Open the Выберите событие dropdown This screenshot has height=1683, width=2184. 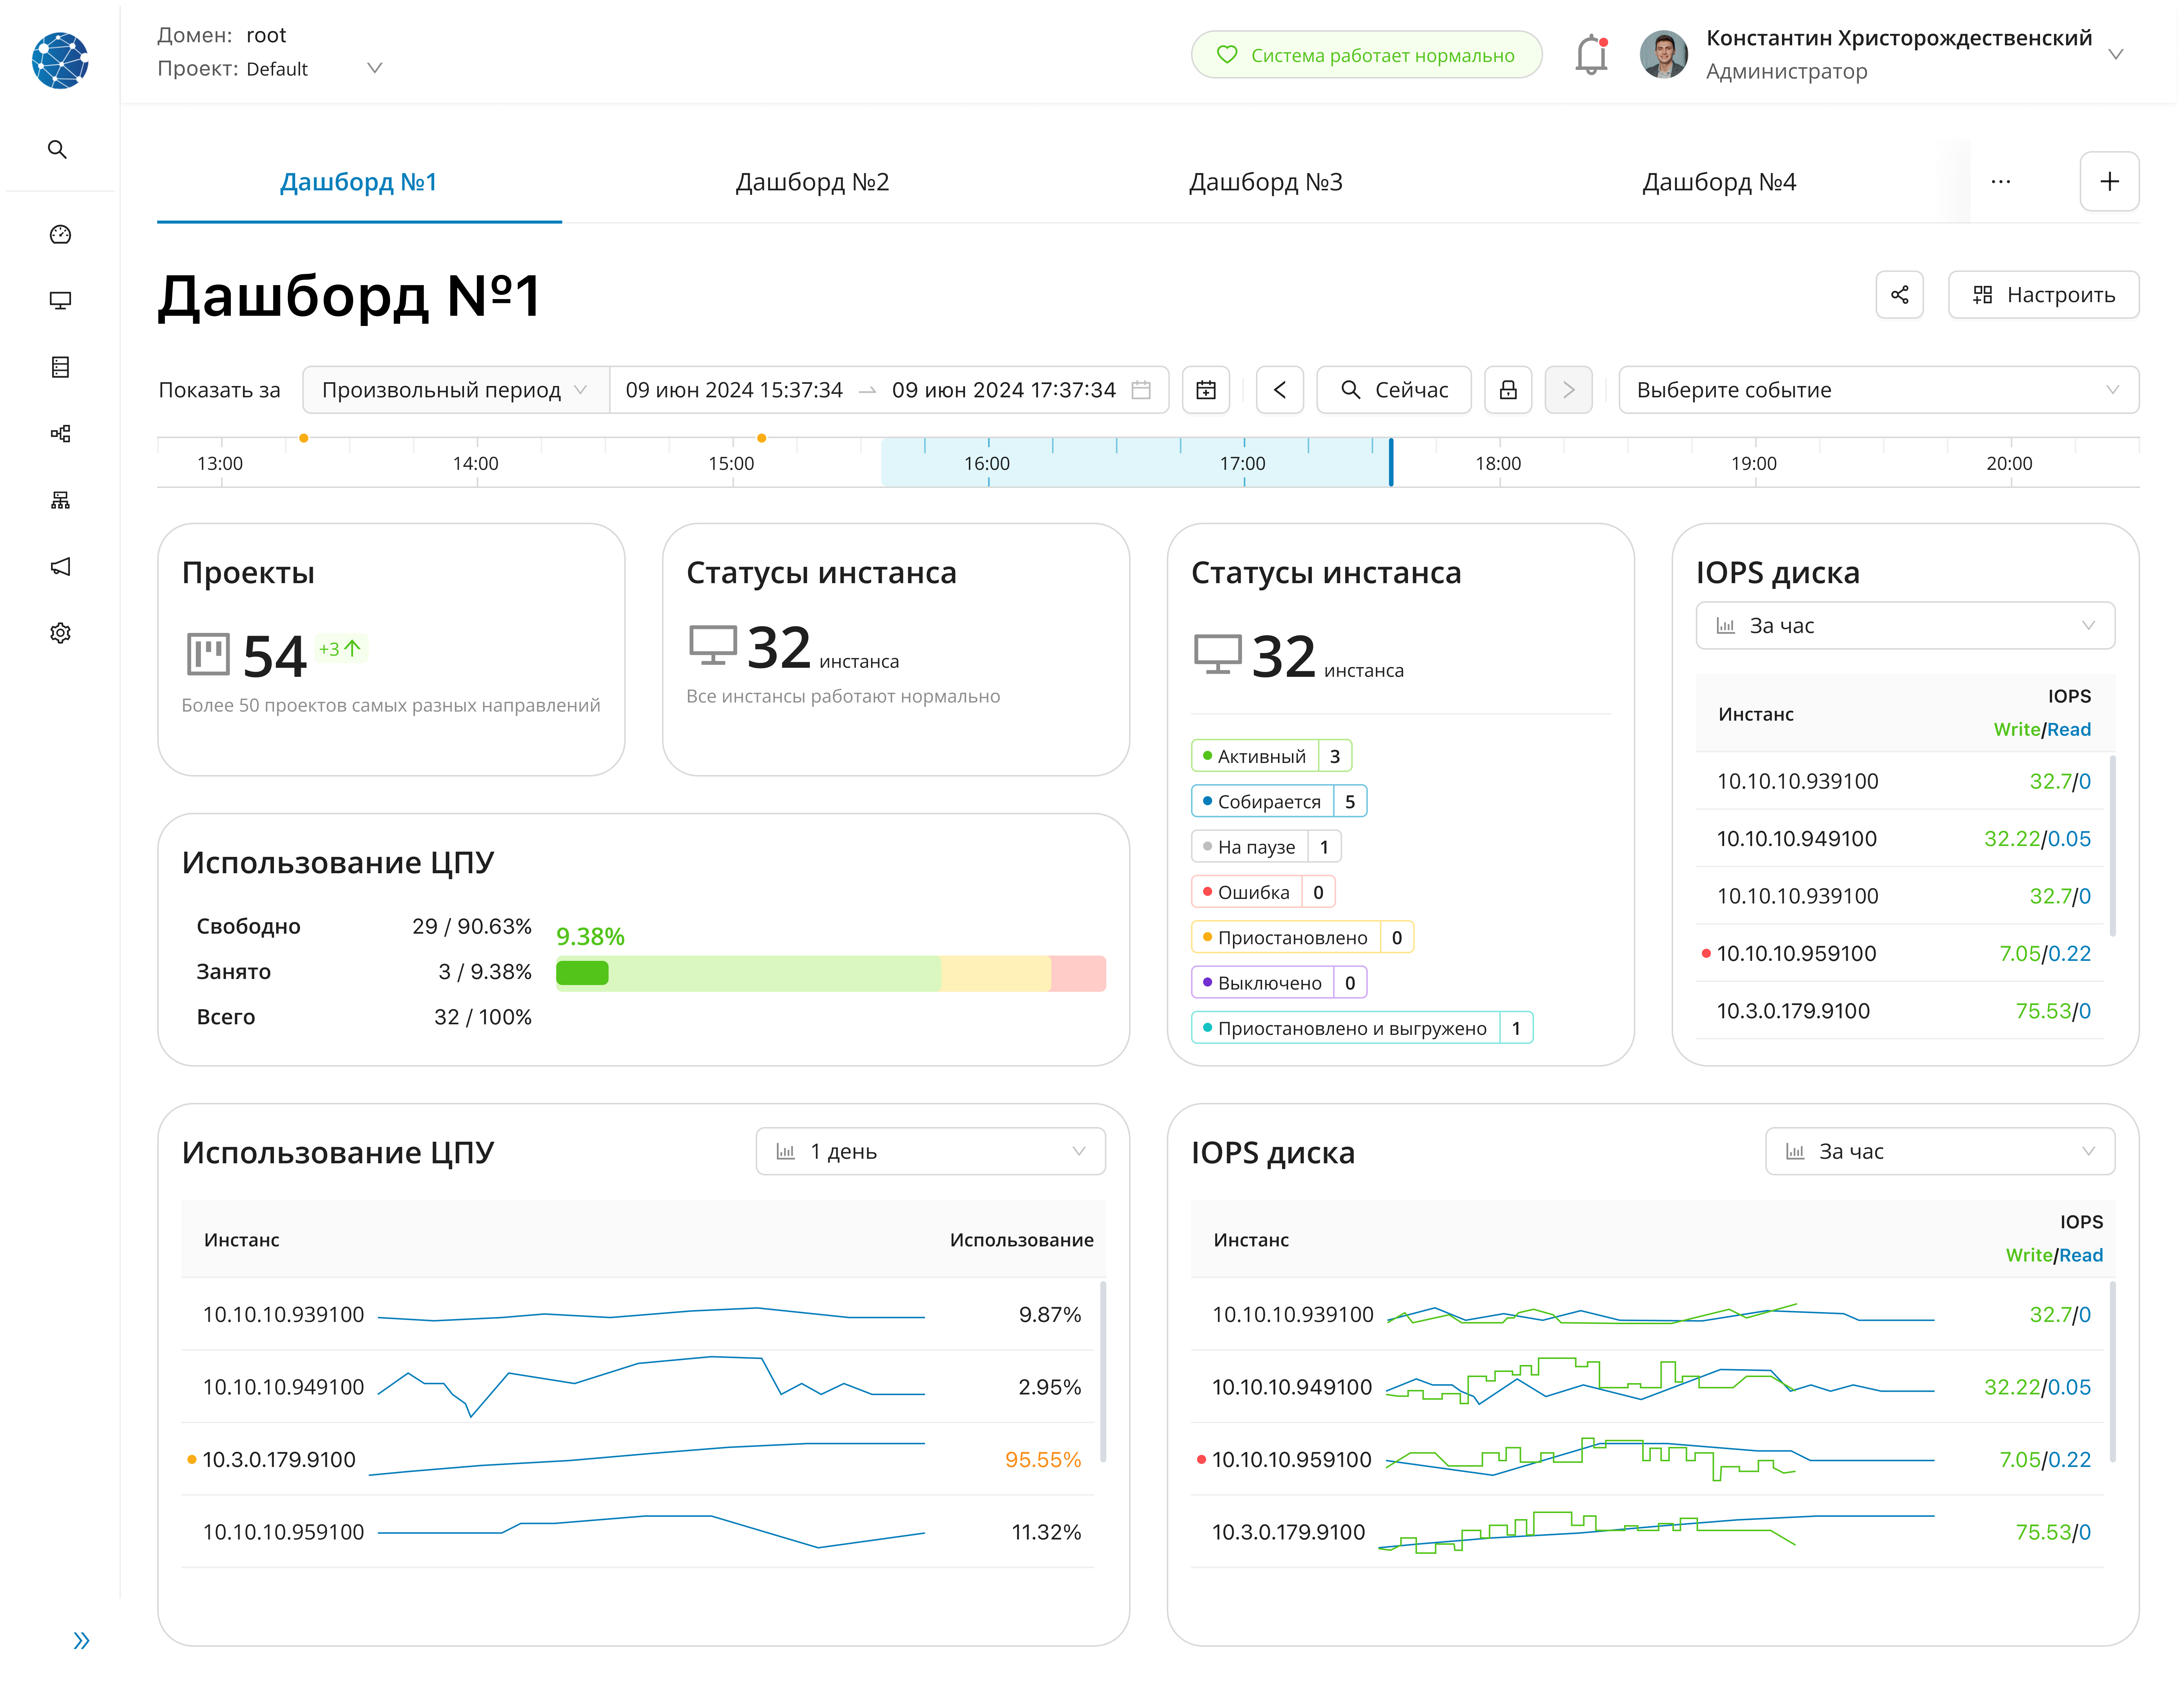coord(1879,390)
